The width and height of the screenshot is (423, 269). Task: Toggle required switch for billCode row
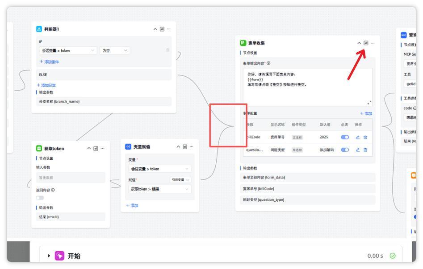pos(345,137)
